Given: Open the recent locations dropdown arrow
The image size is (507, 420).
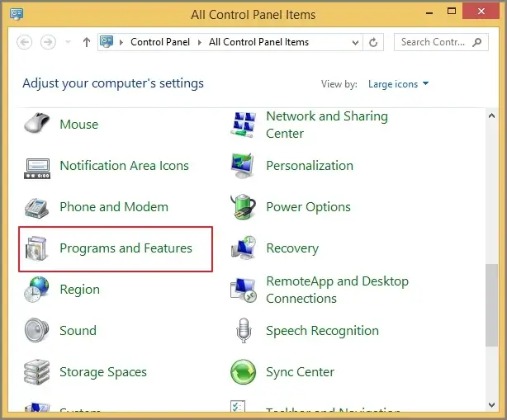Looking at the screenshot, I should click(x=68, y=42).
